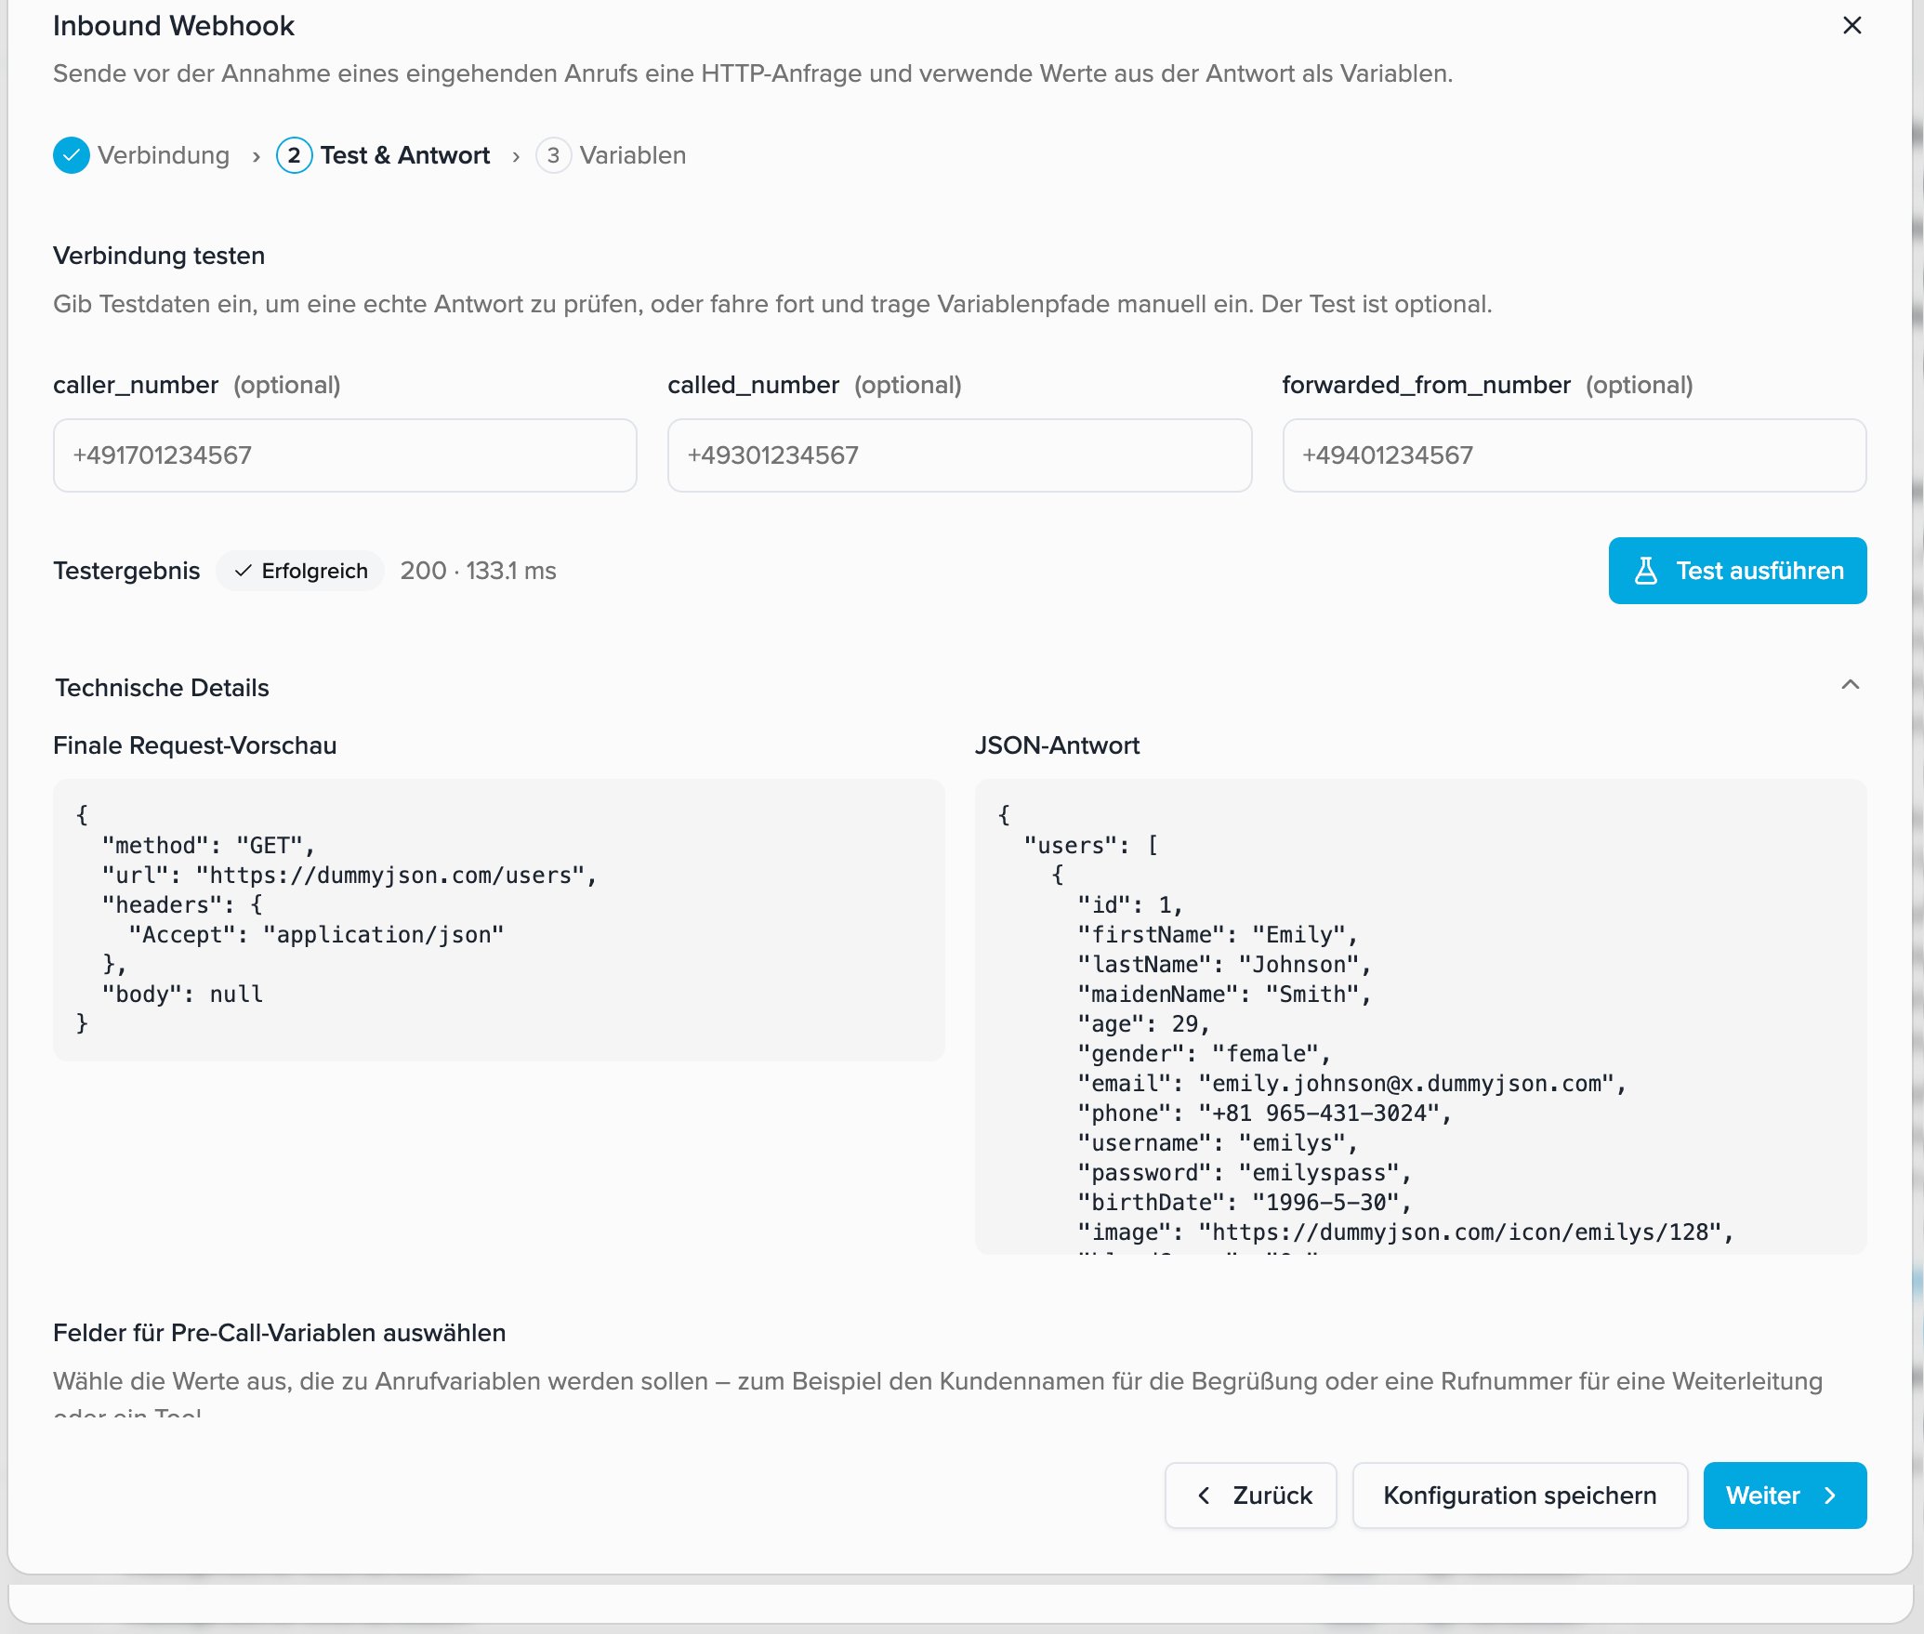Viewport: 1924px width, 1634px height.
Task: Close the Inbound Webhook dialog
Action: tap(1852, 26)
